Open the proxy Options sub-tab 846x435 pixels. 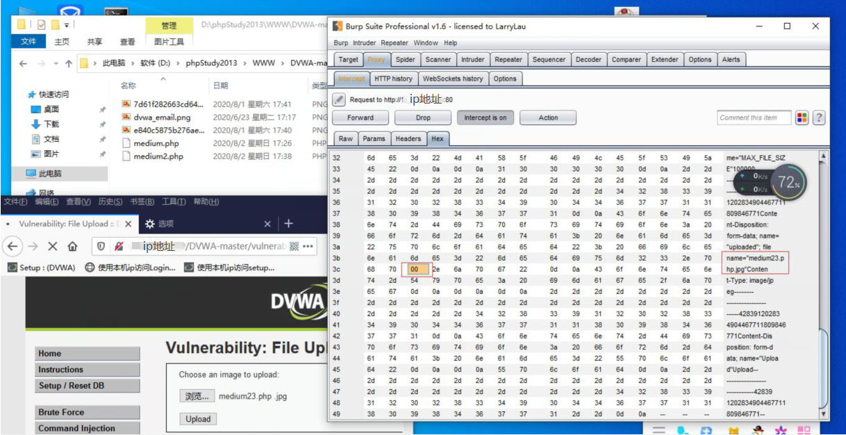pyautogui.click(x=505, y=79)
